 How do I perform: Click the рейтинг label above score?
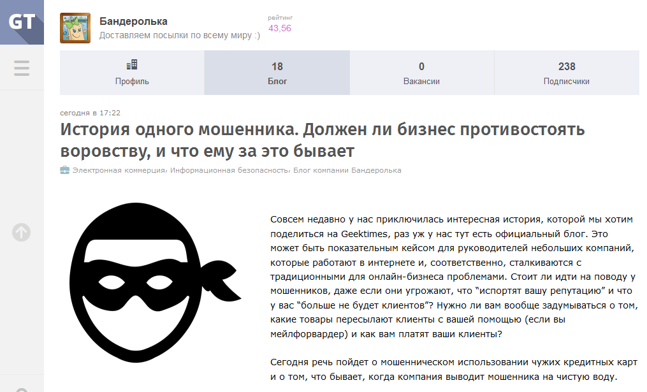(x=280, y=18)
